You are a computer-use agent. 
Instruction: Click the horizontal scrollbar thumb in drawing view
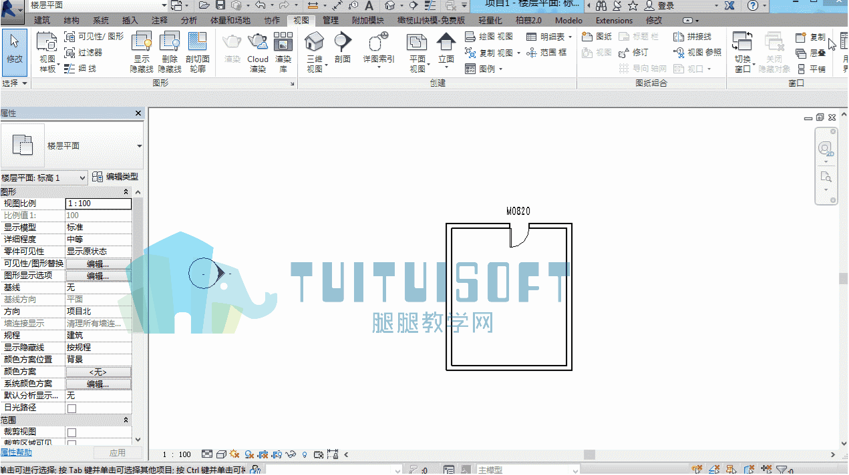(x=589, y=454)
